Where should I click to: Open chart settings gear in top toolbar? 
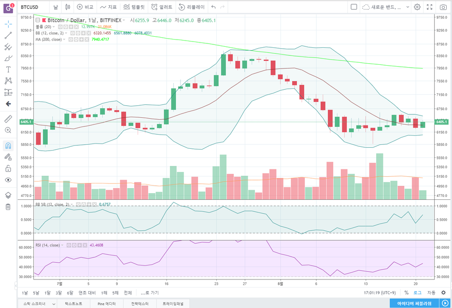point(417,7)
